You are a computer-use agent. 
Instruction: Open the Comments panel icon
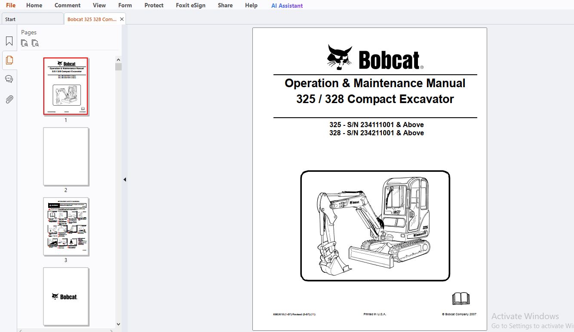(x=9, y=79)
